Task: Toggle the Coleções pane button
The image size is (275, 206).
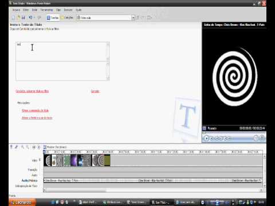Action: [67, 18]
